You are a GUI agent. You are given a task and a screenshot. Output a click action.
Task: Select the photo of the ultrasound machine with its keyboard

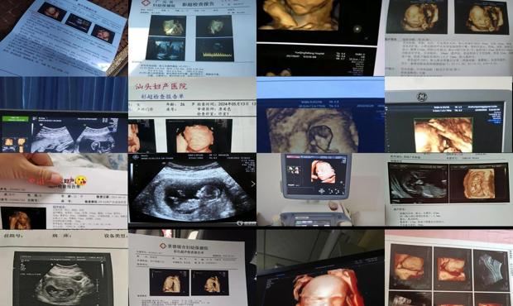(321, 189)
